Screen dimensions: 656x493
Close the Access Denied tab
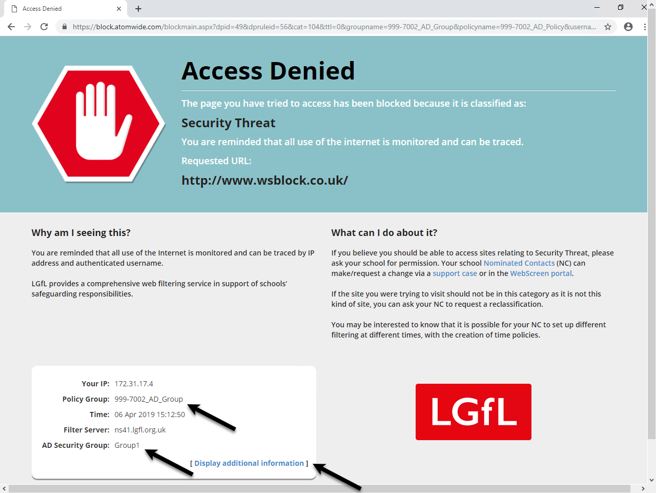[x=119, y=9]
